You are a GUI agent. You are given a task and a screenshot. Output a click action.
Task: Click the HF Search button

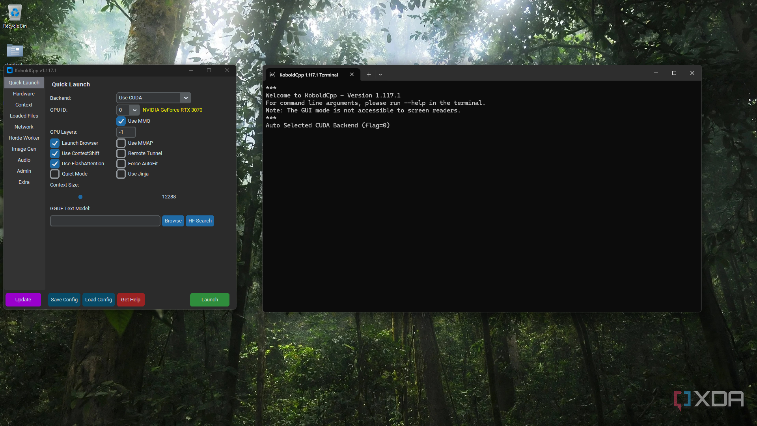point(200,221)
